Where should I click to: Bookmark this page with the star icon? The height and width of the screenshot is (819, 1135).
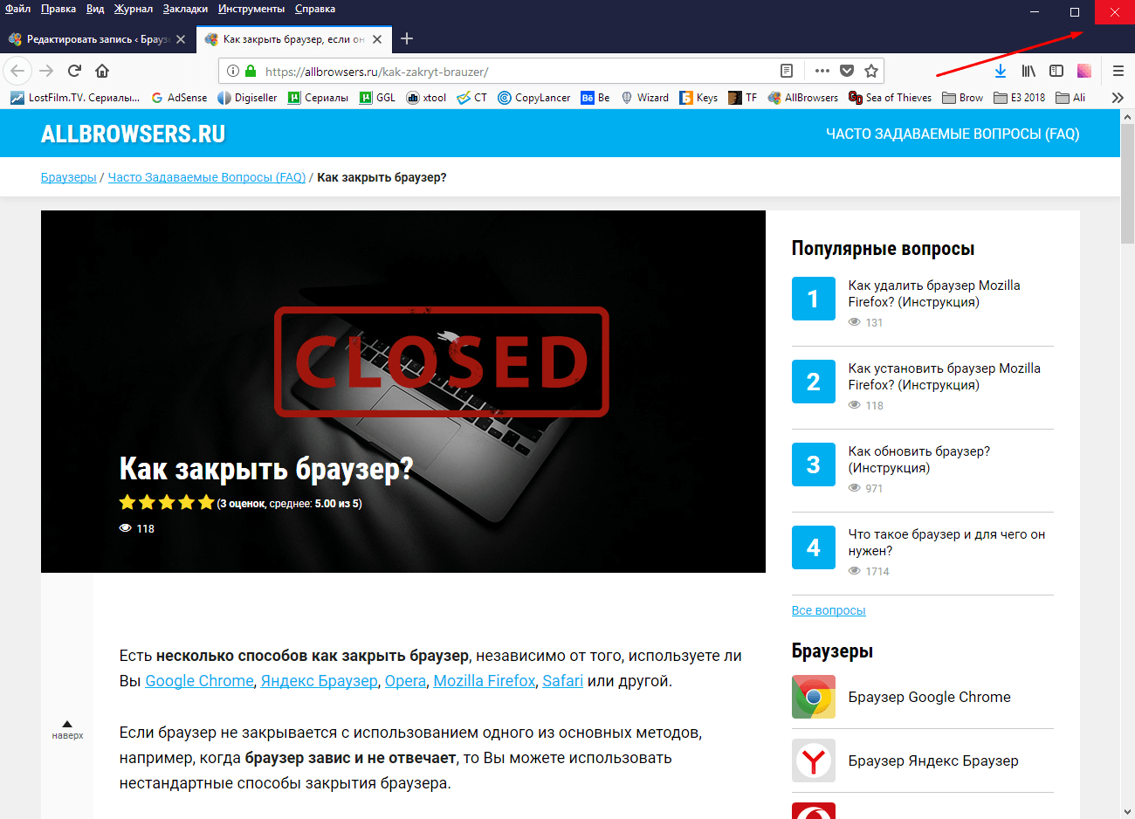click(x=870, y=71)
